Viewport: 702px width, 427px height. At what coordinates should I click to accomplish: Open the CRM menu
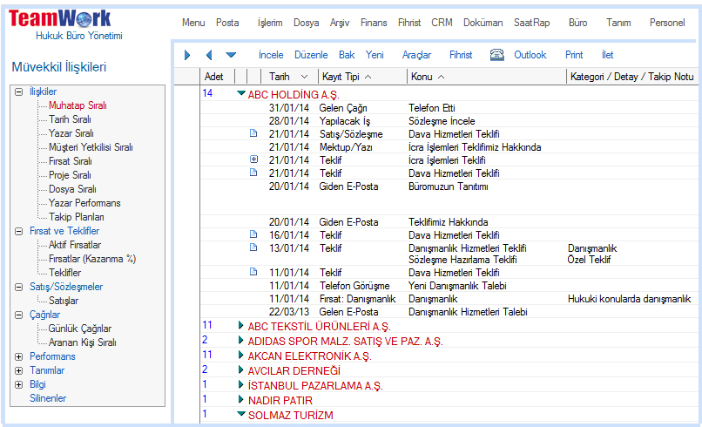(x=442, y=23)
